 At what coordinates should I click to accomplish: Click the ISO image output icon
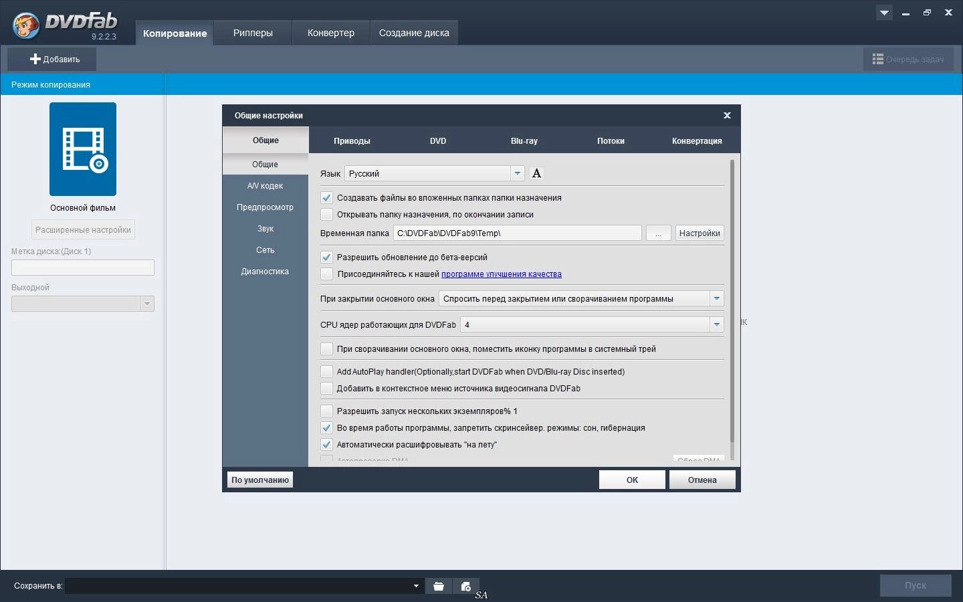tap(466, 586)
